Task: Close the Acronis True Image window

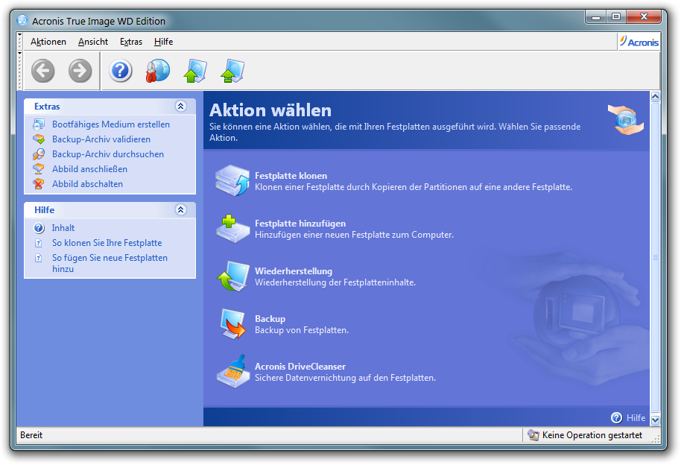Action: (644, 17)
